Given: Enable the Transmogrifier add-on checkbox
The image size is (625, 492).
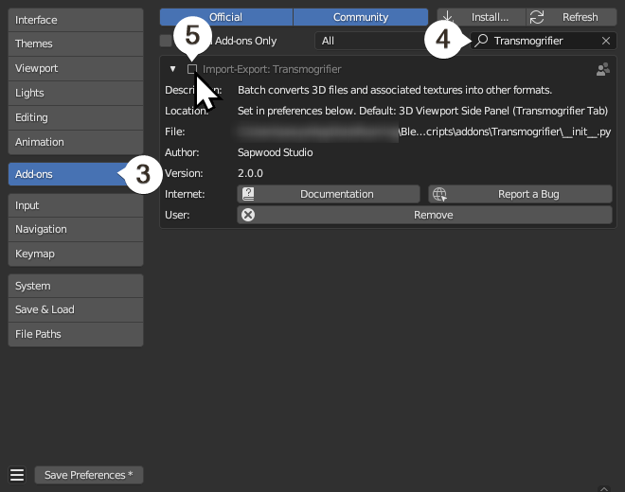Looking at the screenshot, I should point(192,69).
